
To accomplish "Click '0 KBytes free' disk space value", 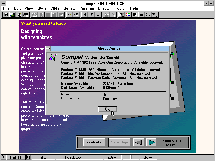I will click(x=113, y=88).
